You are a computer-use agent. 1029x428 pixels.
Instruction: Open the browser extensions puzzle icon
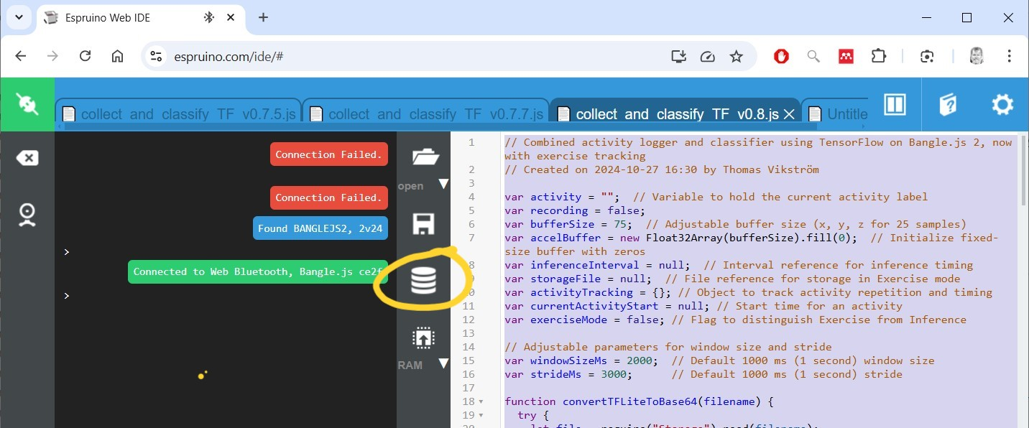(879, 56)
